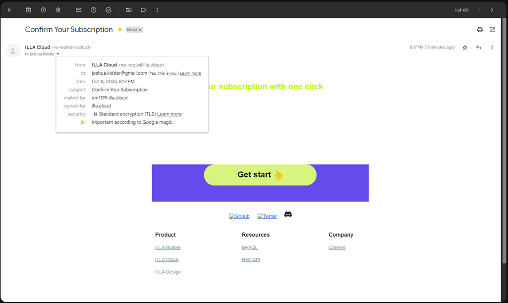Open the email in a new window
The height and width of the screenshot is (303, 508).
click(x=492, y=30)
